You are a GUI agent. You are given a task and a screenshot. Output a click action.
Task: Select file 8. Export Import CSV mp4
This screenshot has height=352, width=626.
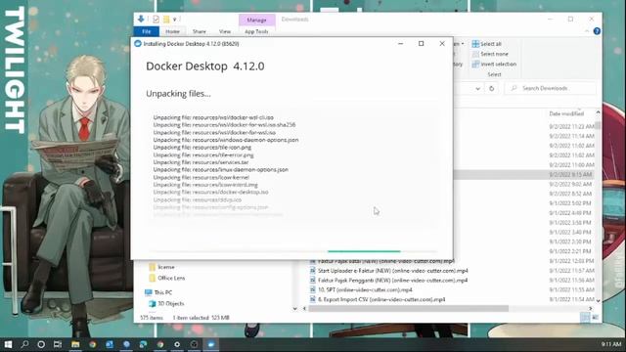pos(381,299)
